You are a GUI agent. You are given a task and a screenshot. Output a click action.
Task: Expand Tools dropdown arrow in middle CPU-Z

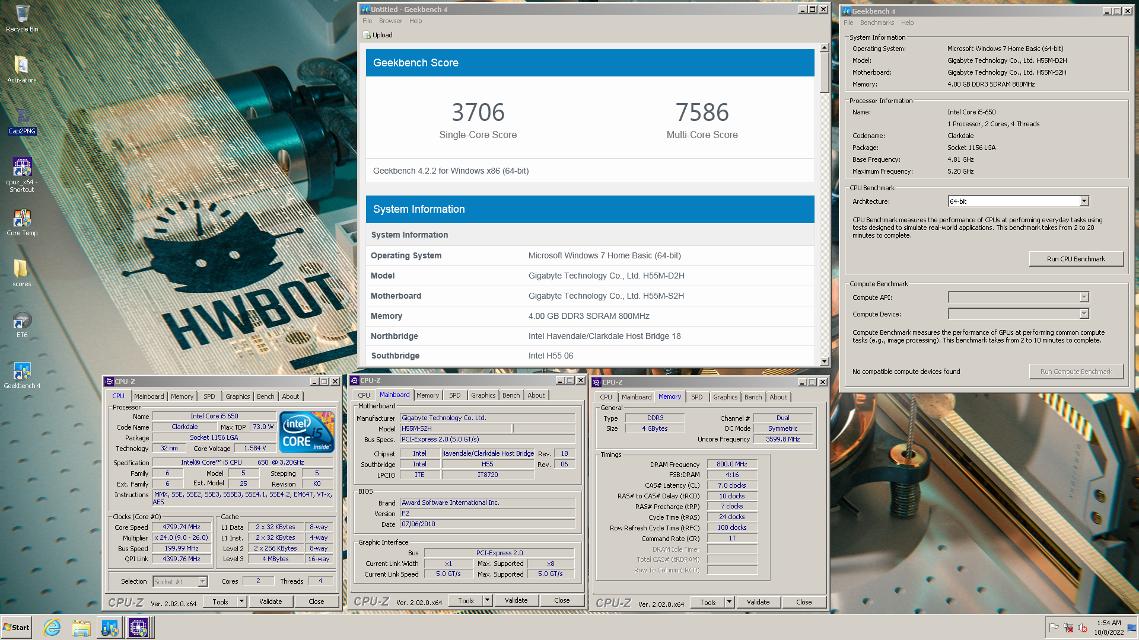pyautogui.click(x=487, y=600)
